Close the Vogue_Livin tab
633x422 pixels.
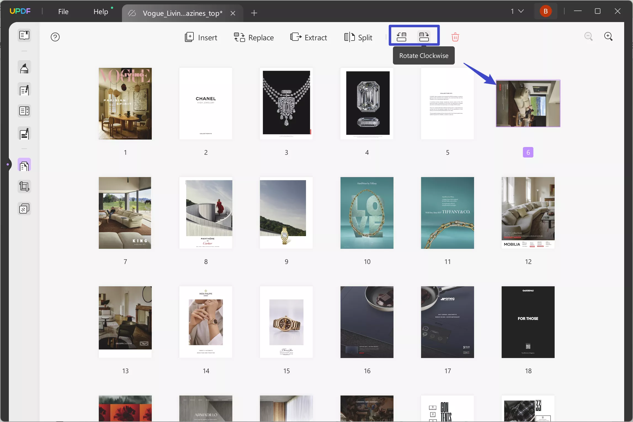click(x=233, y=13)
